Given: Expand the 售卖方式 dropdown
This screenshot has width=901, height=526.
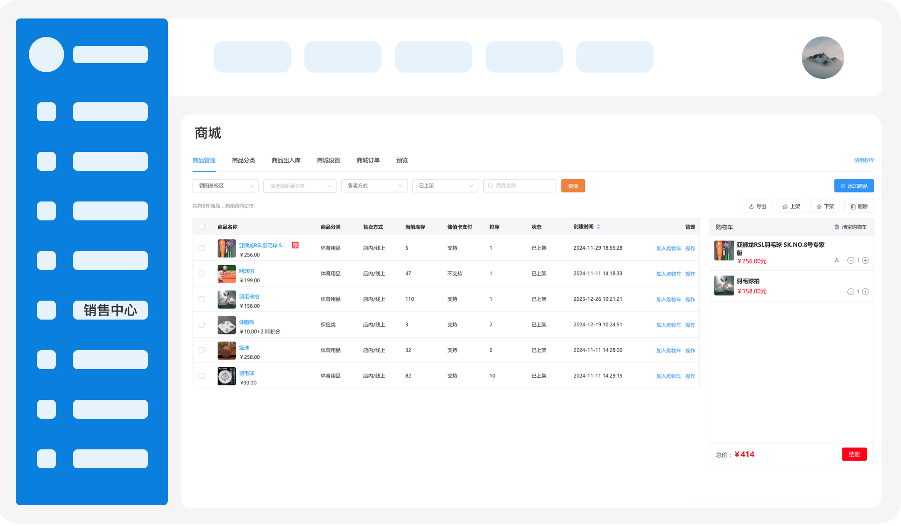Looking at the screenshot, I should 374,186.
